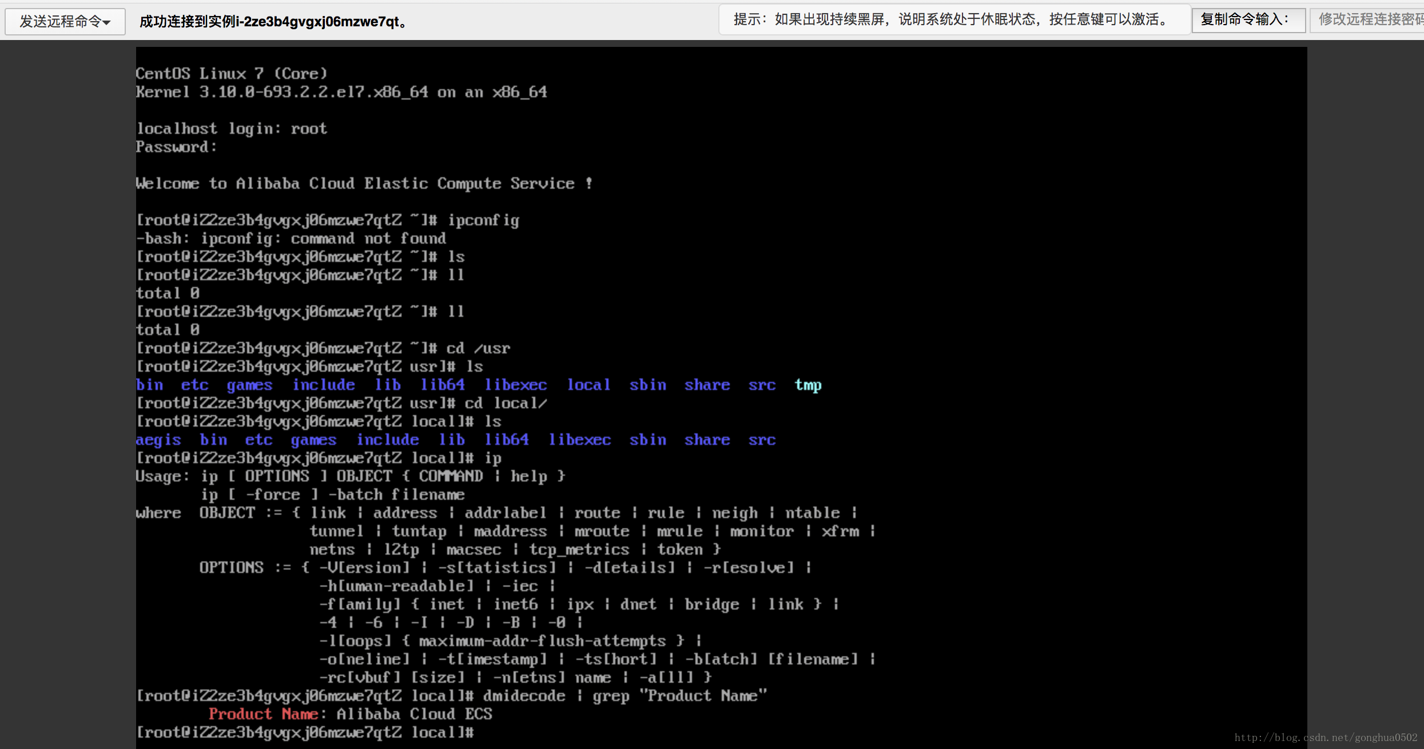
Task: Click the 'cd local/' command line
Action: point(341,403)
